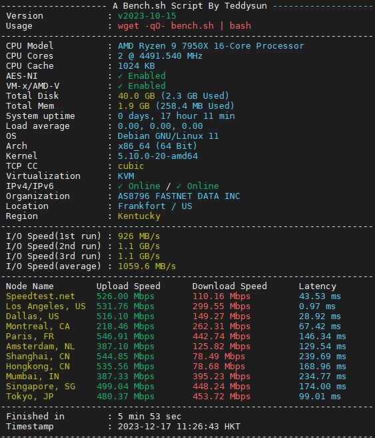Select the Speedtest.net node name

coord(41,296)
